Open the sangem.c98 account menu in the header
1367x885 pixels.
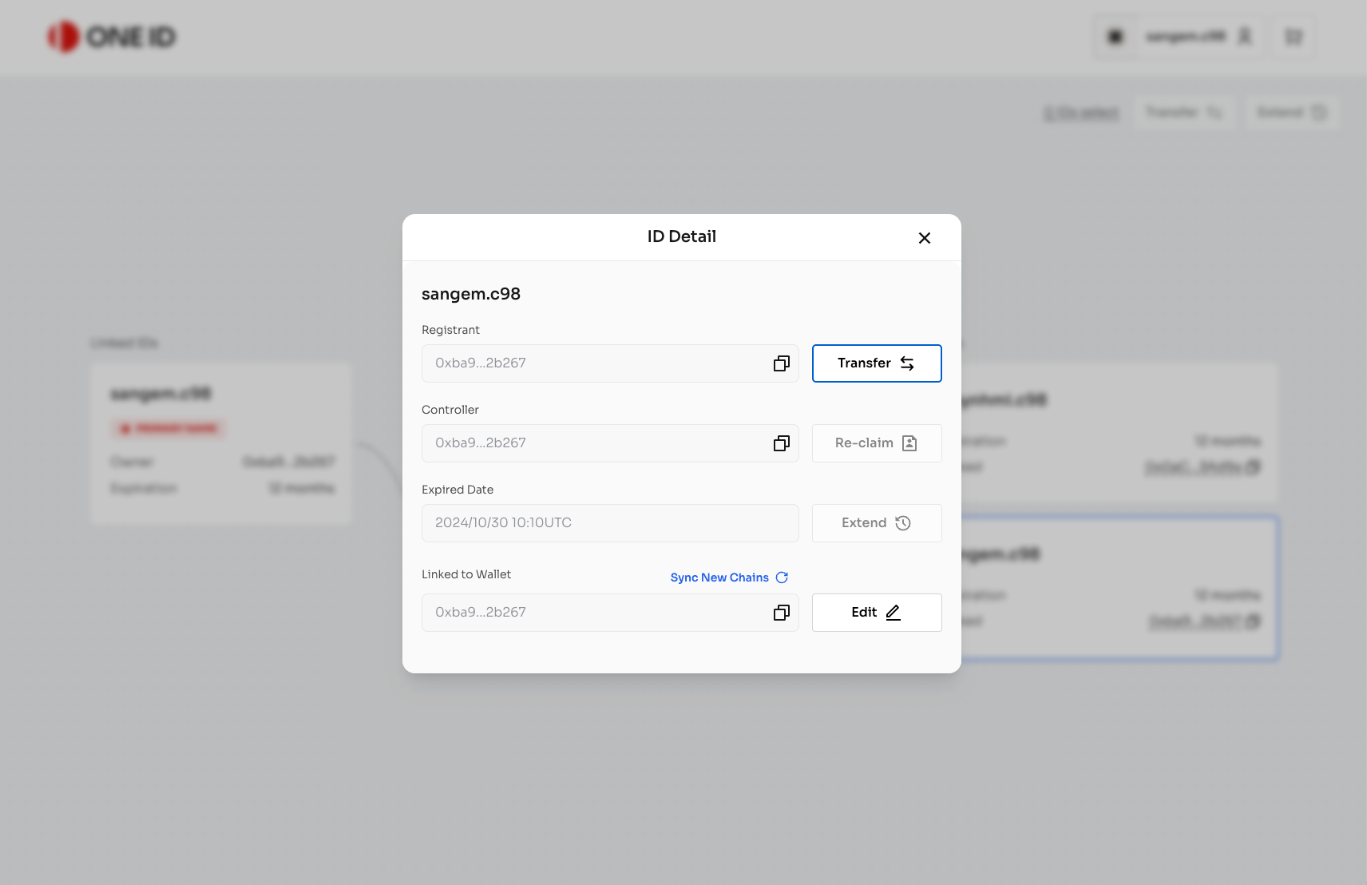pyautogui.click(x=1199, y=37)
